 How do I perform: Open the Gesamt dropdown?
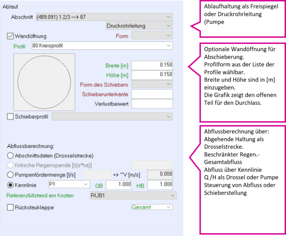169,207
